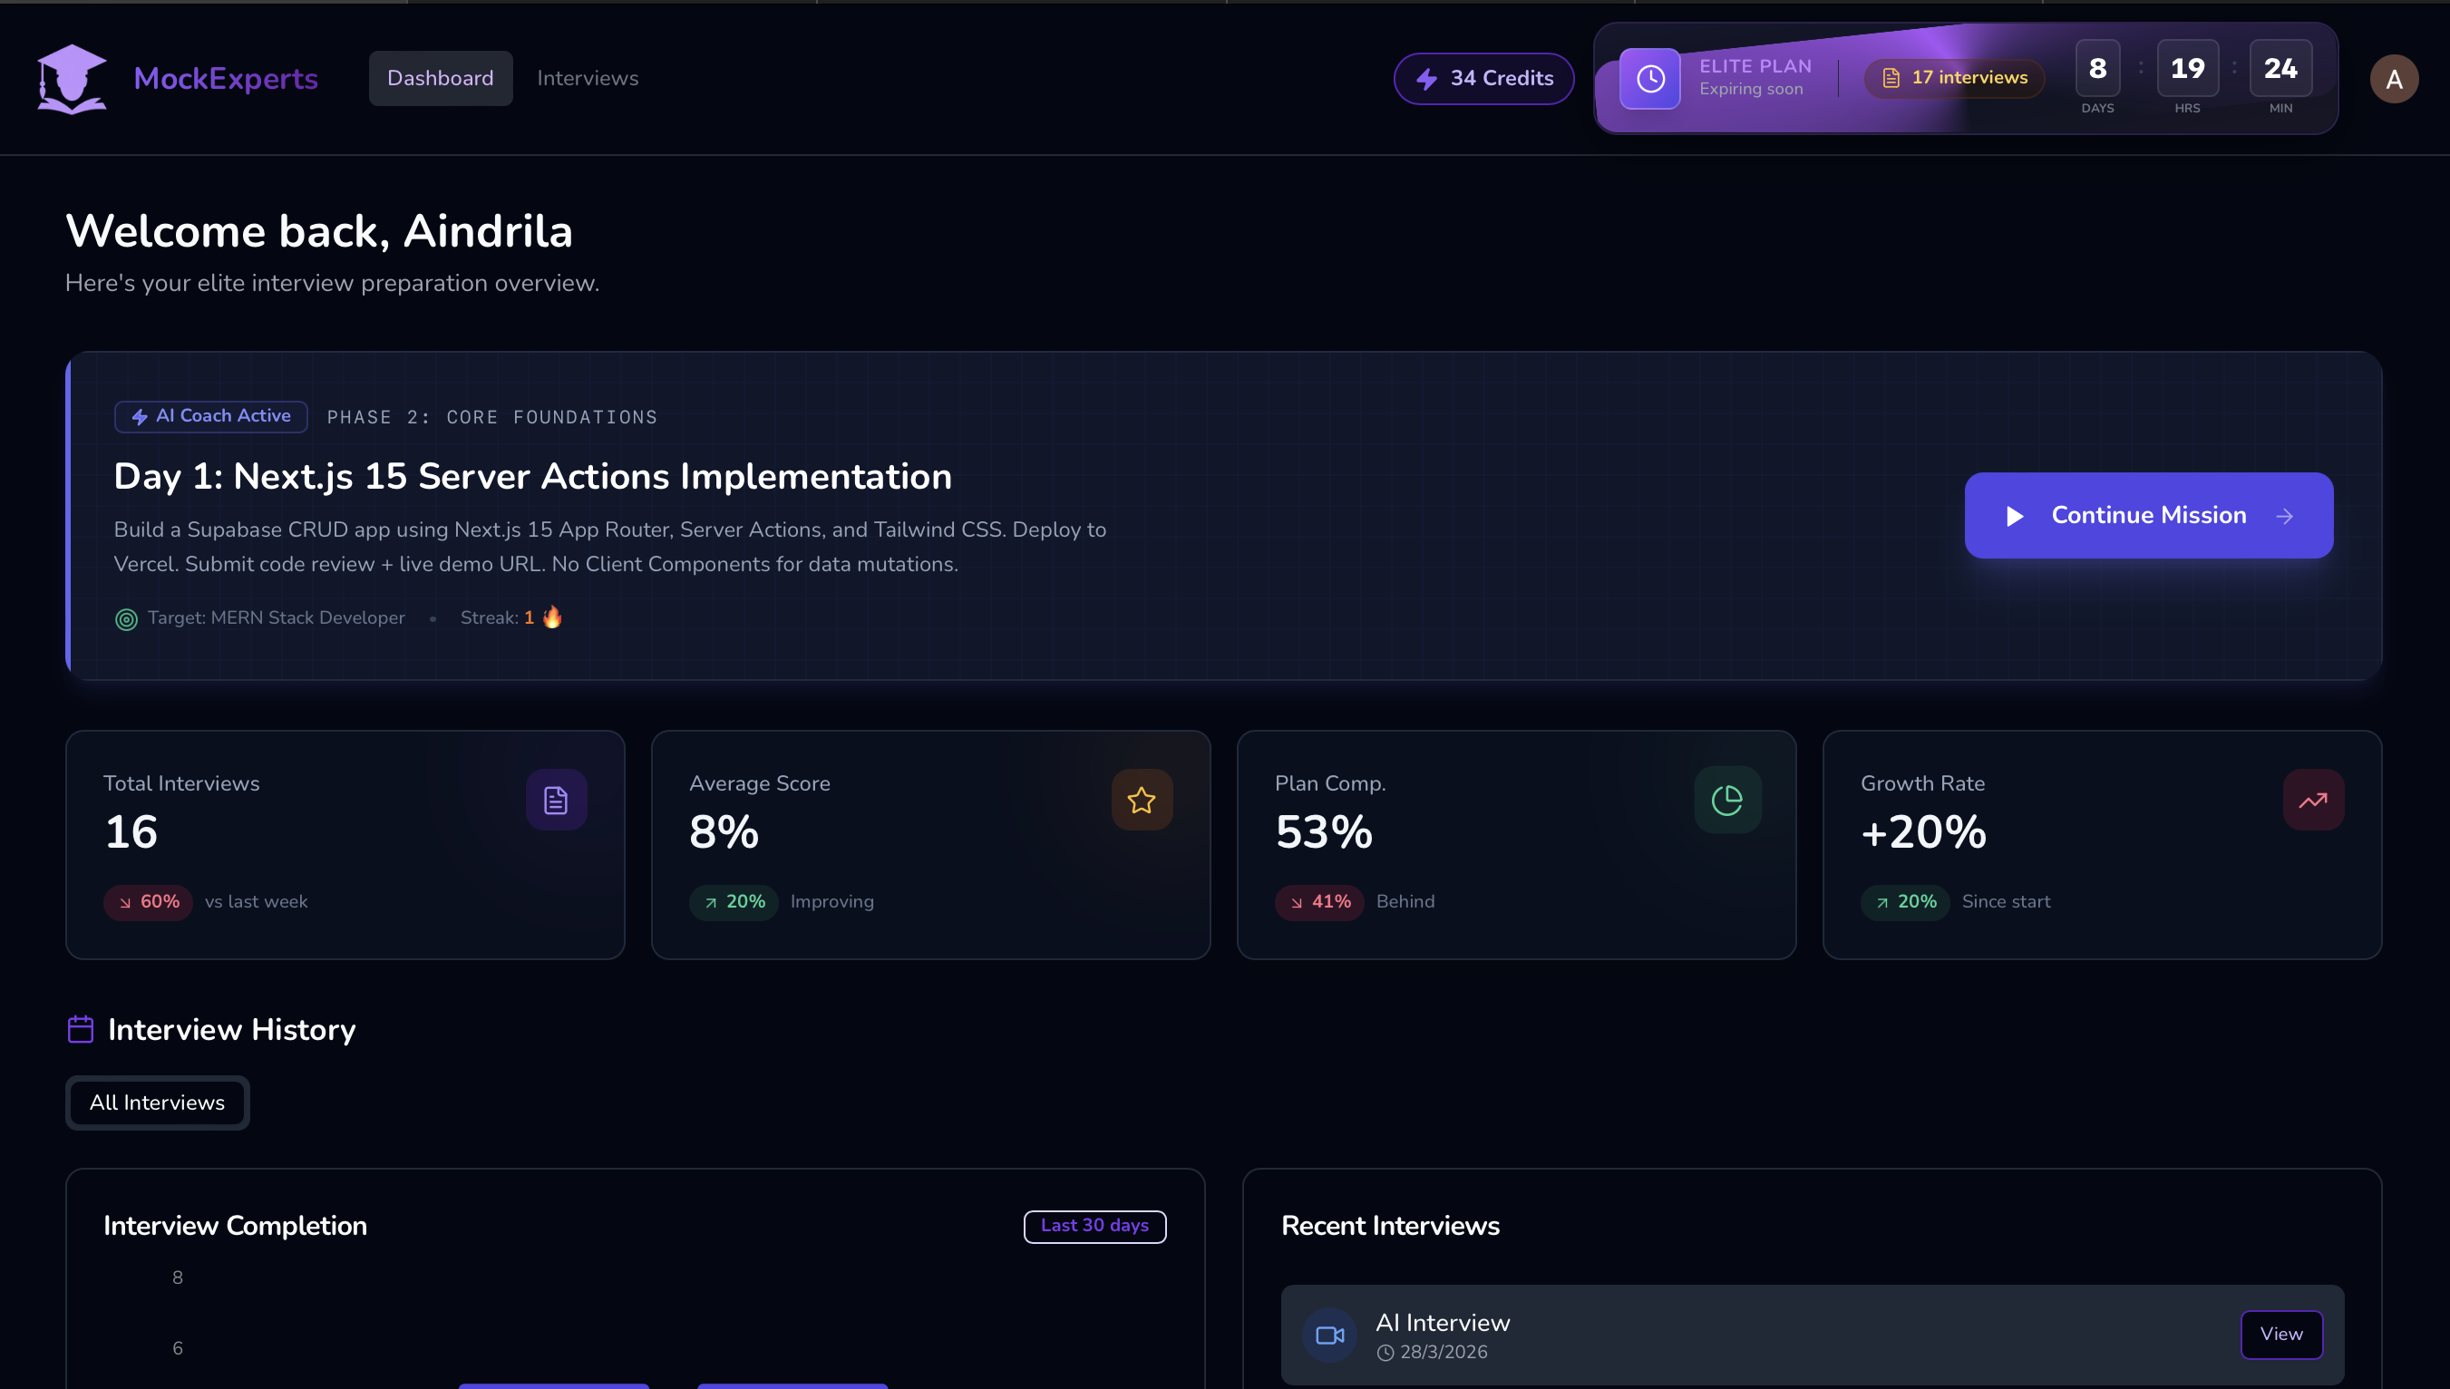Click the lightning bolt icon beside 34 Credits
Image resolution: width=2450 pixels, height=1389 pixels.
[x=1428, y=78]
